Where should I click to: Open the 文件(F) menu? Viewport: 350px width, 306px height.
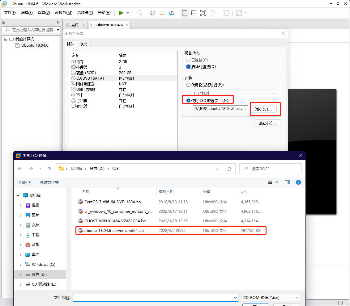10,13
